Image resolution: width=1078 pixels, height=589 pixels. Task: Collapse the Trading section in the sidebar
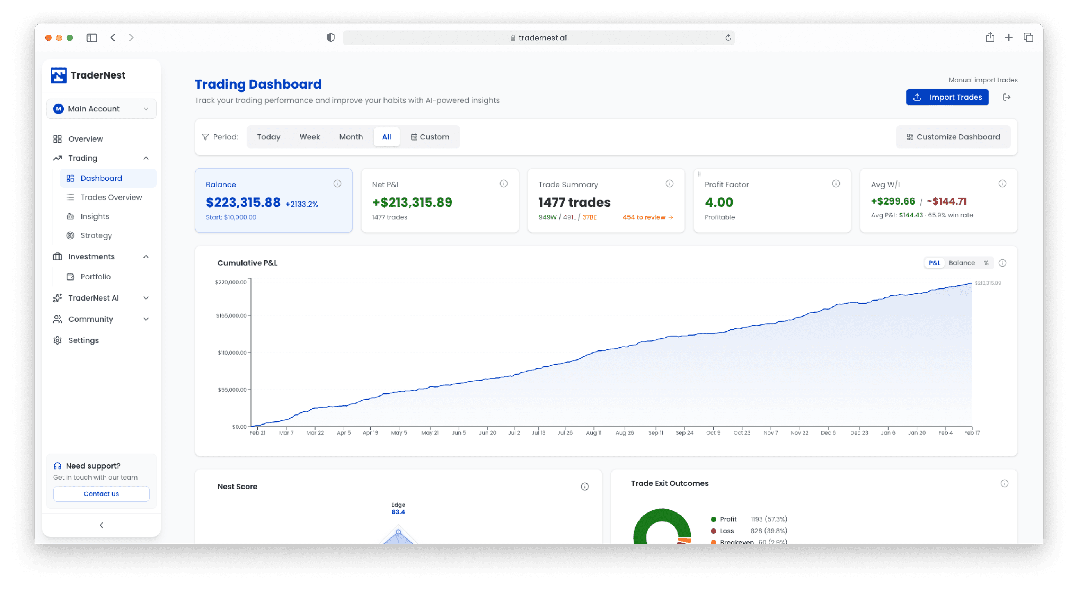[146, 158]
